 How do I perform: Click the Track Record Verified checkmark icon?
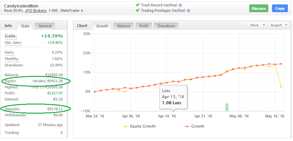click(137, 5)
